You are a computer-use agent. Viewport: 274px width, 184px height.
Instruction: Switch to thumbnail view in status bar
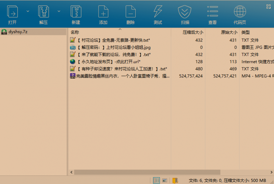click(165, 180)
